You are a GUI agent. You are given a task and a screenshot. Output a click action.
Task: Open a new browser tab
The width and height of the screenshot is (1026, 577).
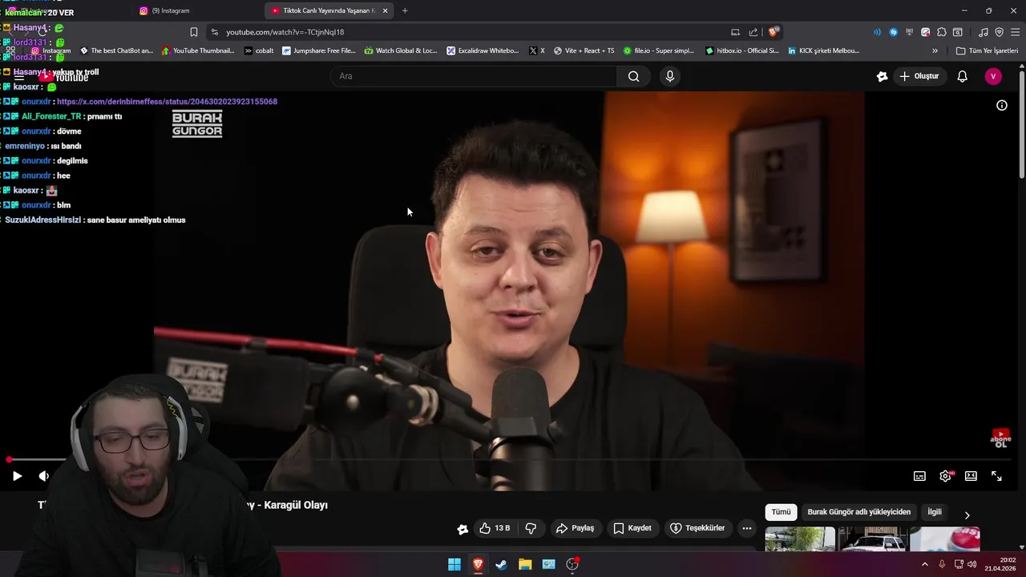click(405, 10)
